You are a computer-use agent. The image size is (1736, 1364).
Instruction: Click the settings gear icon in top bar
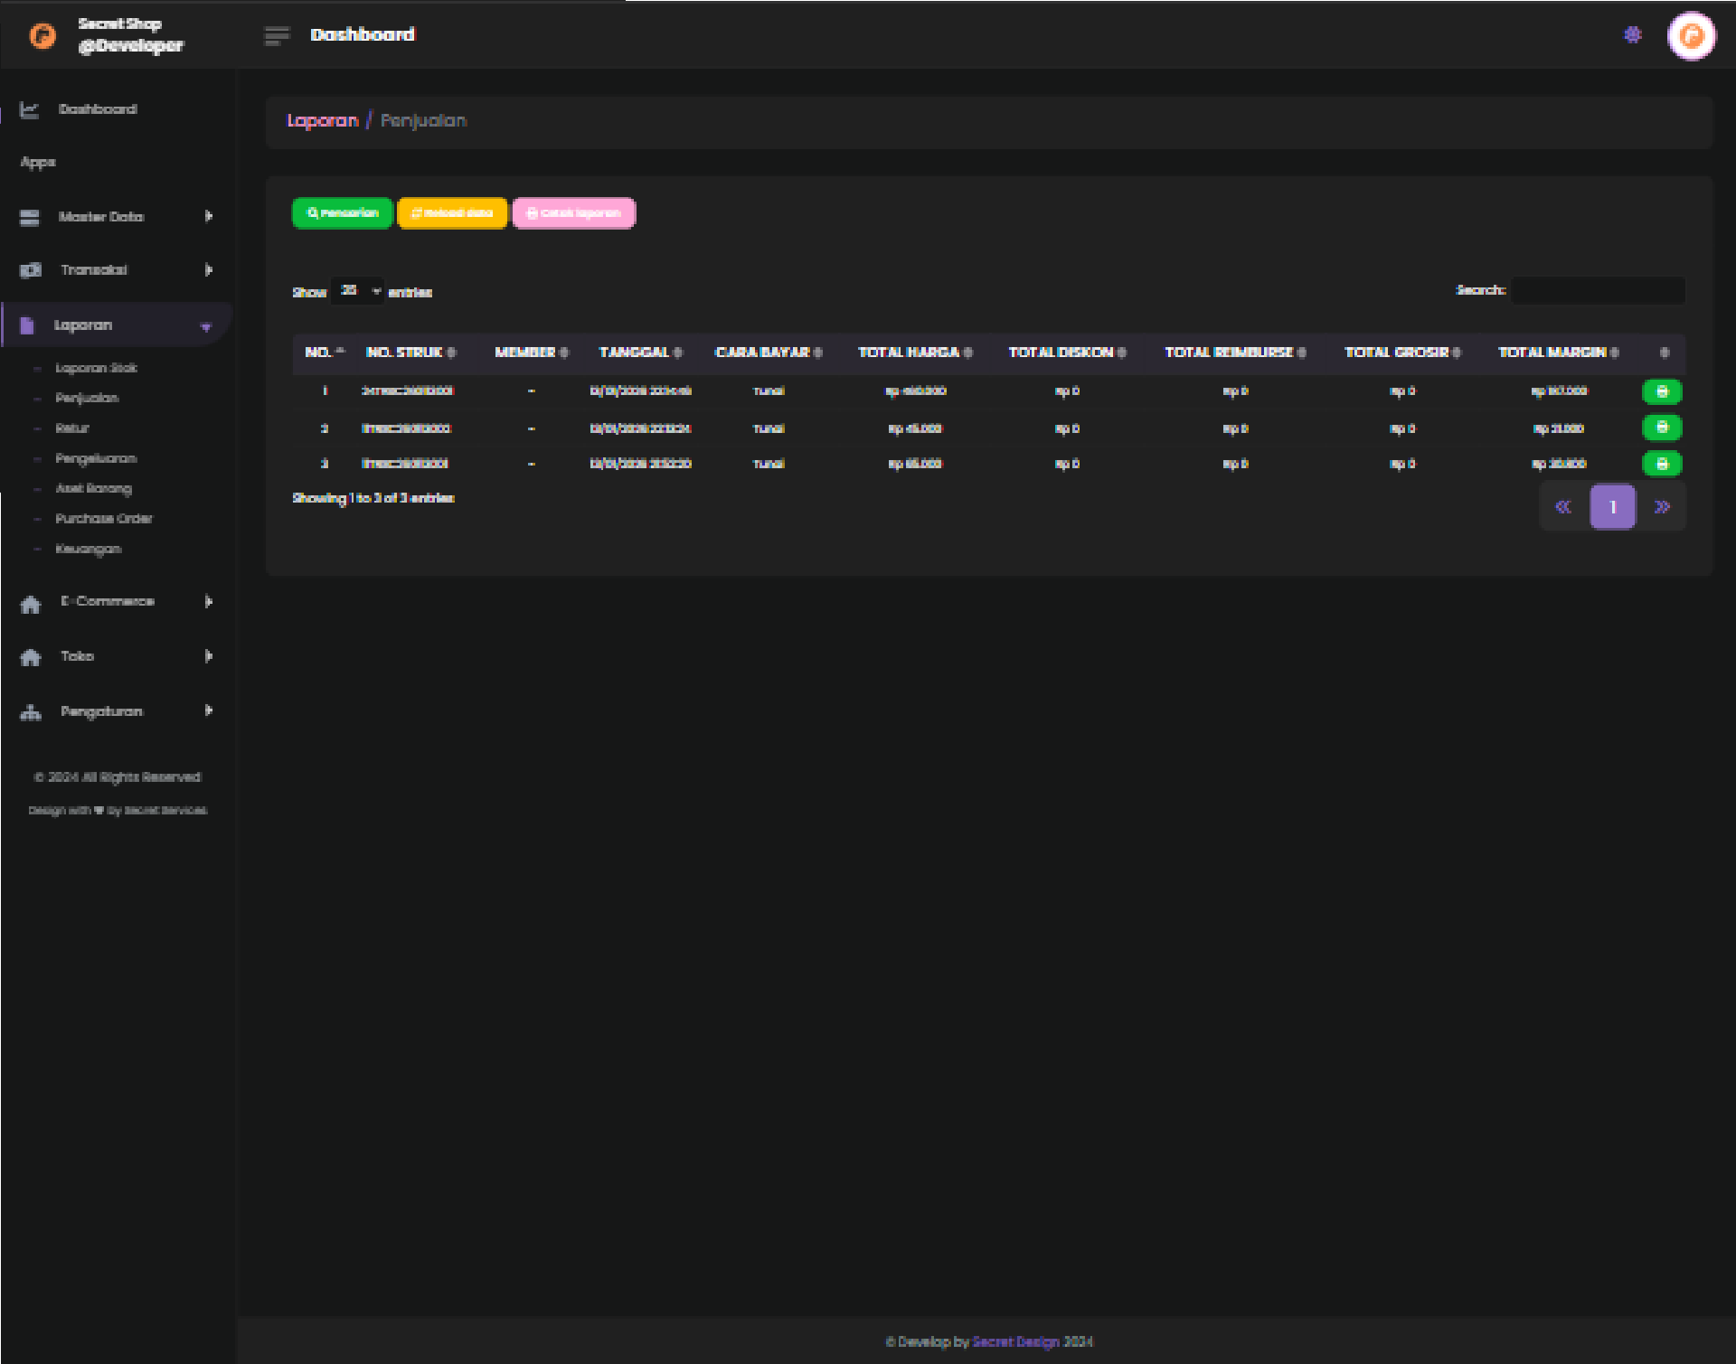[1632, 35]
